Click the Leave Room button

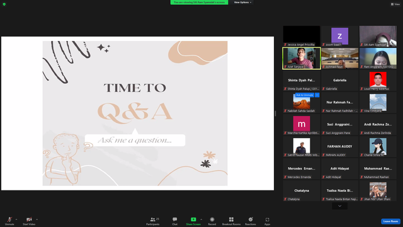[390, 221]
